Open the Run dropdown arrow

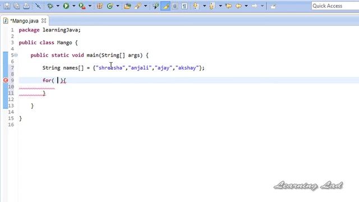pos(73,6)
